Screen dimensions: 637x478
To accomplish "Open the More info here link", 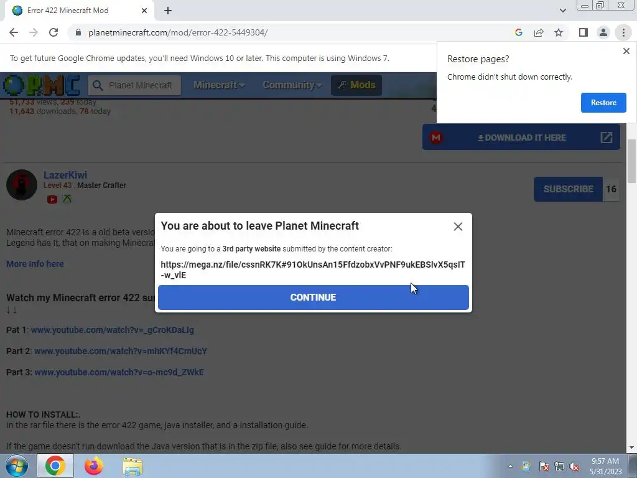I will pyautogui.click(x=35, y=264).
